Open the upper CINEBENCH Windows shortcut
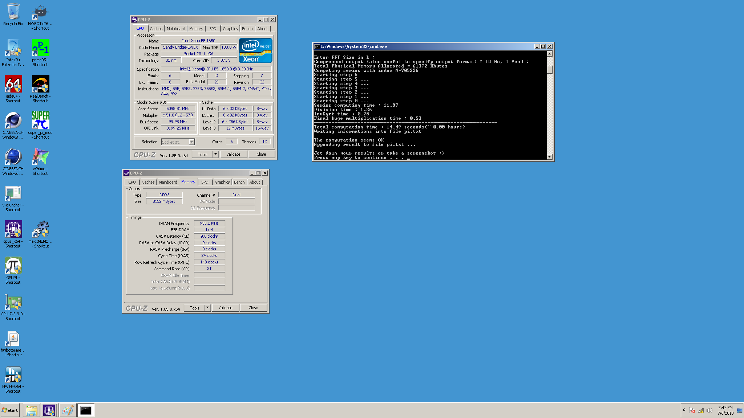The width and height of the screenshot is (744, 418). pyautogui.click(x=13, y=126)
